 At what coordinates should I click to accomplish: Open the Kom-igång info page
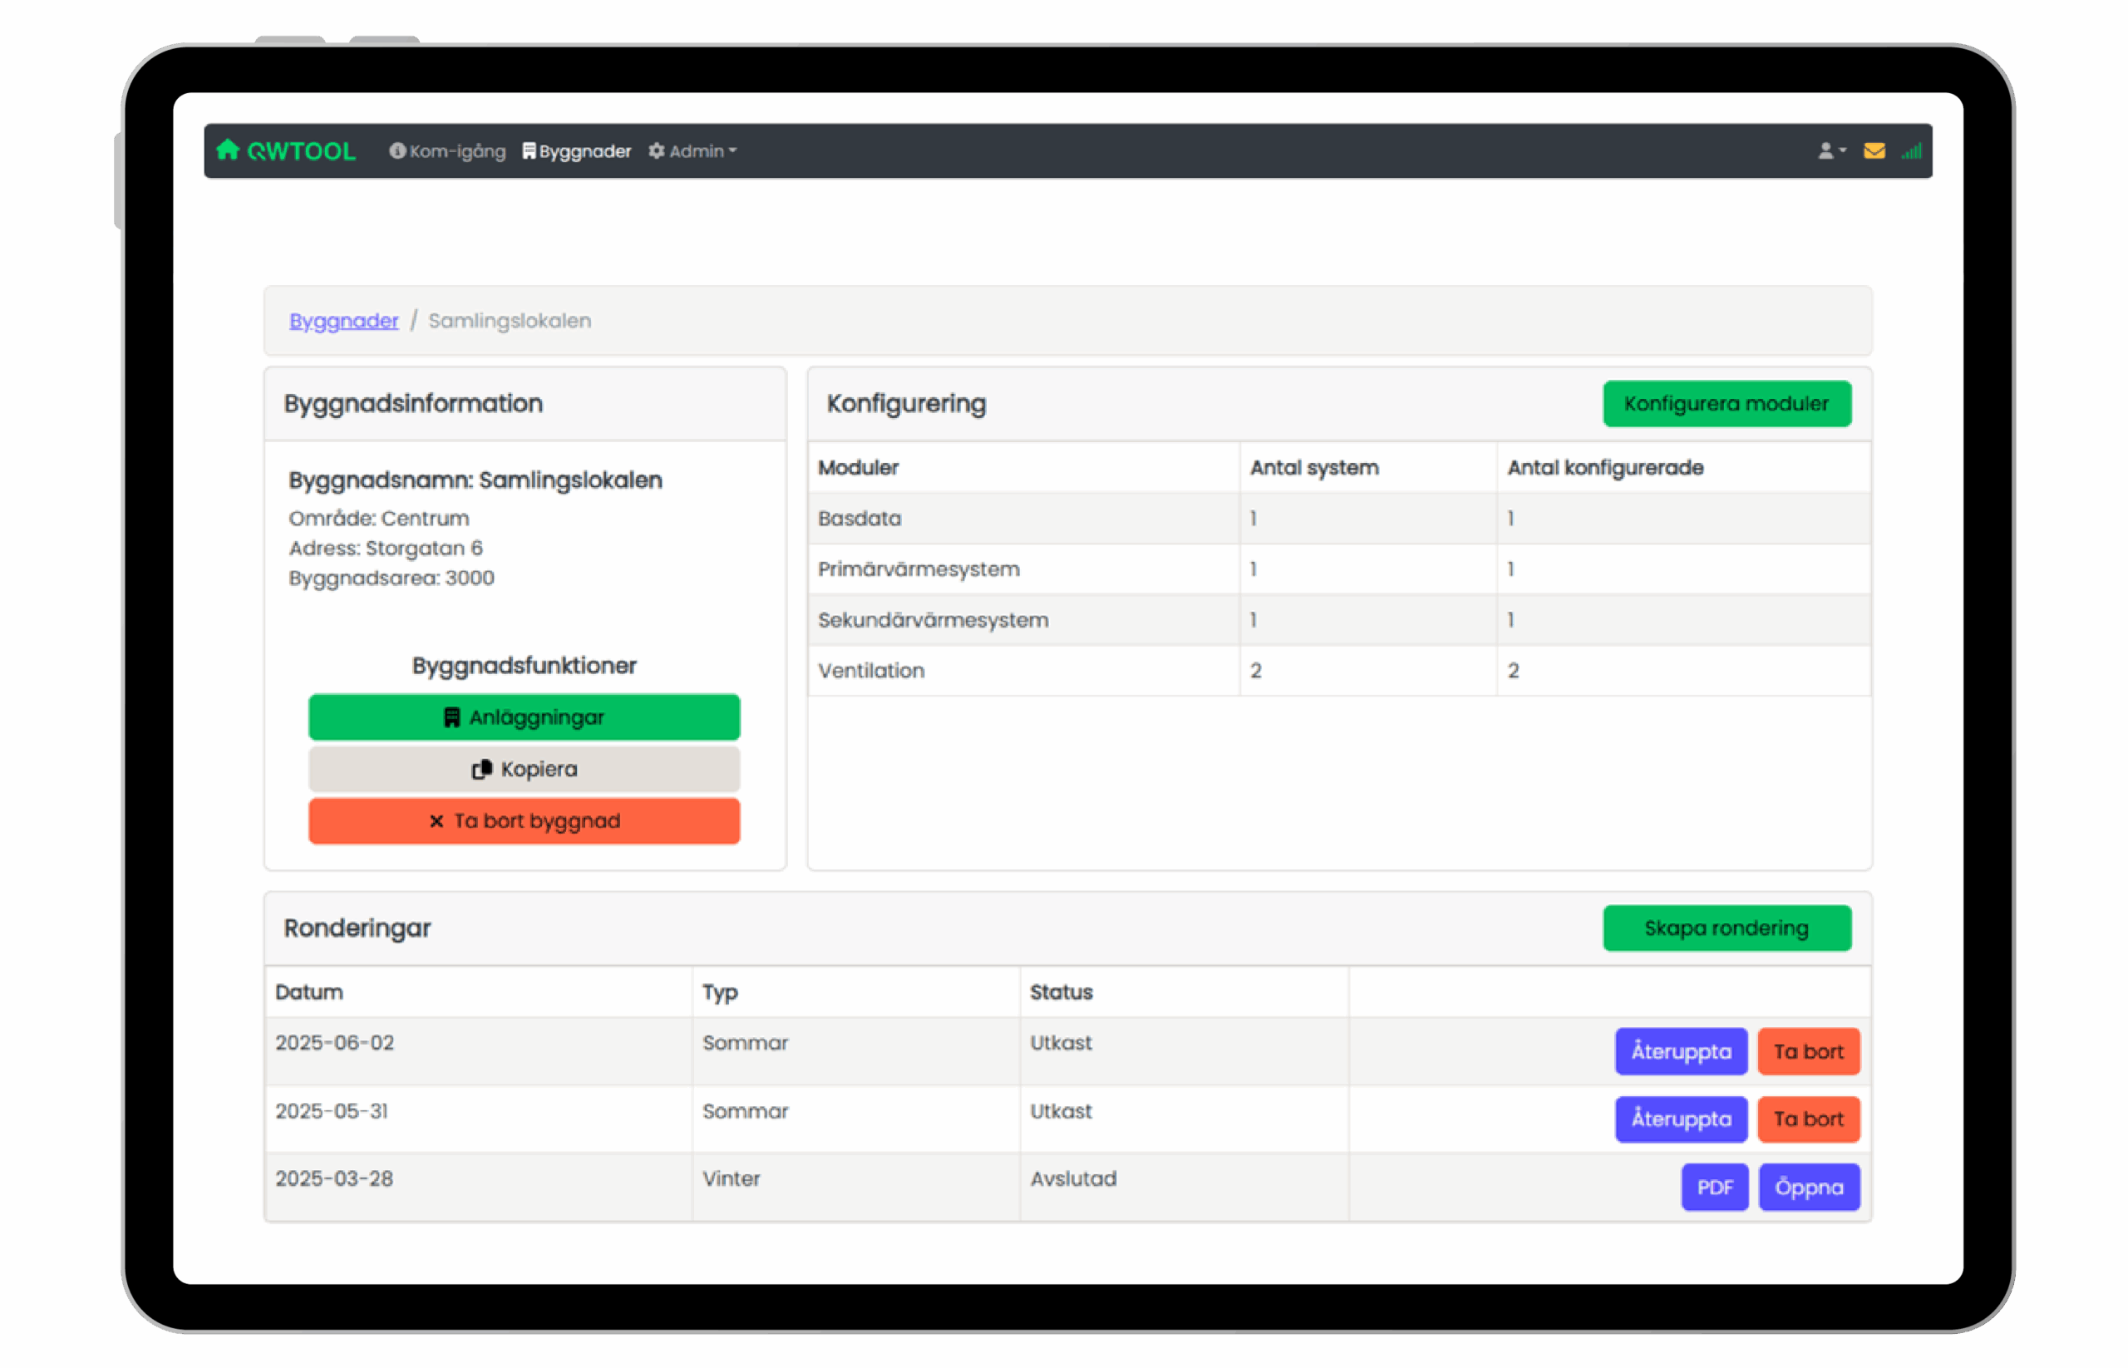point(447,151)
